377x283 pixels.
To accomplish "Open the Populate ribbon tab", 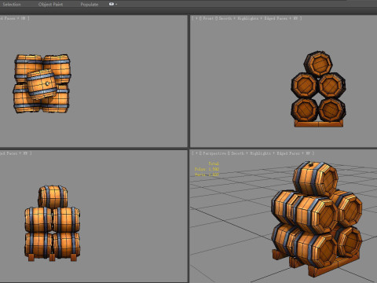I will [90, 5].
